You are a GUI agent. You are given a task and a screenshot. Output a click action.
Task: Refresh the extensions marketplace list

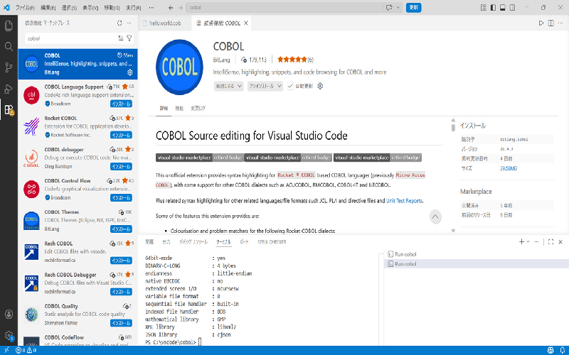tap(119, 23)
